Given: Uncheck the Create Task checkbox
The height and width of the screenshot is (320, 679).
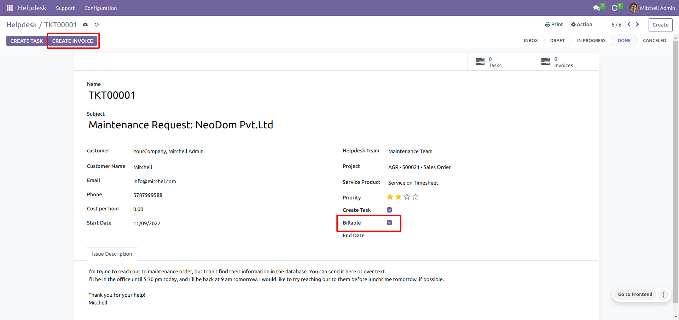Looking at the screenshot, I should click(389, 210).
